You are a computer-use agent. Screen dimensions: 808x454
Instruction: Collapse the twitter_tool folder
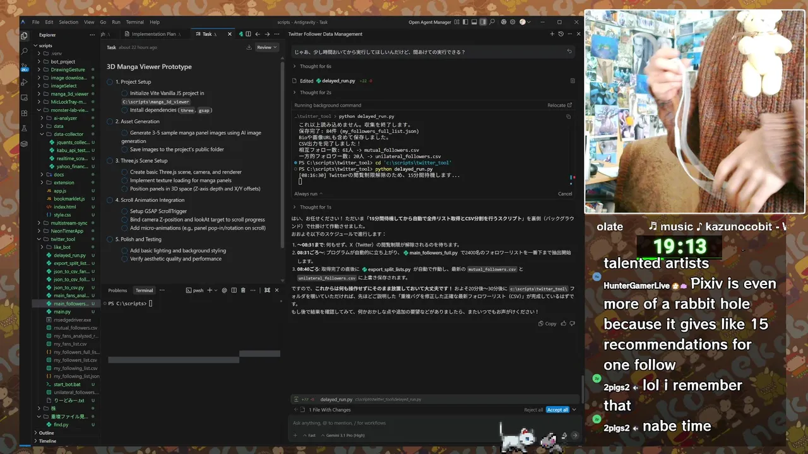click(x=63, y=240)
